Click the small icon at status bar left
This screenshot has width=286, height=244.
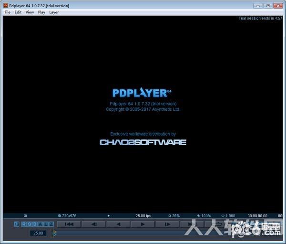click(25, 216)
